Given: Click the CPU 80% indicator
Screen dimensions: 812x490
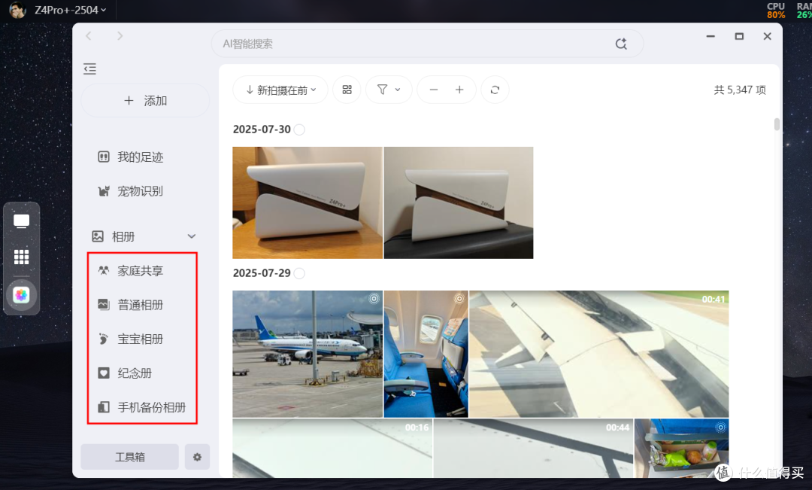Looking at the screenshot, I should pyautogui.click(x=776, y=11).
